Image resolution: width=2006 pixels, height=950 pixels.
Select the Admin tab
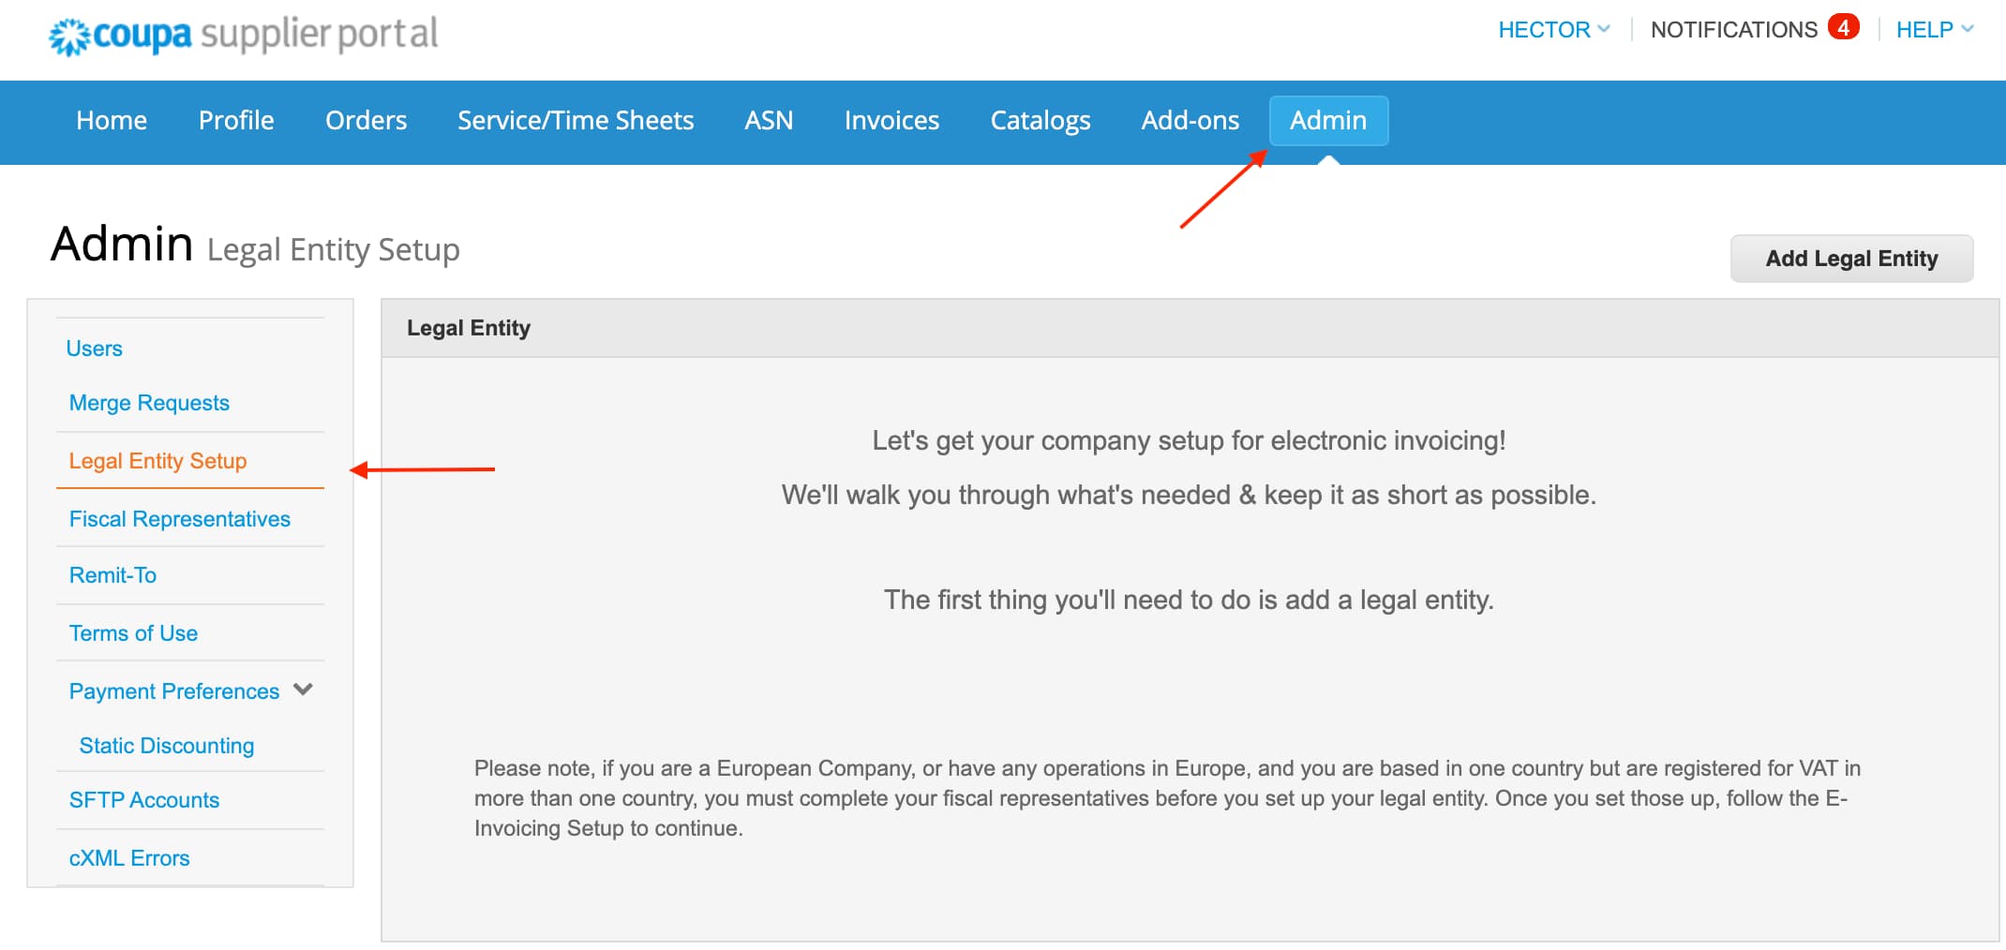coord(1327,121)
